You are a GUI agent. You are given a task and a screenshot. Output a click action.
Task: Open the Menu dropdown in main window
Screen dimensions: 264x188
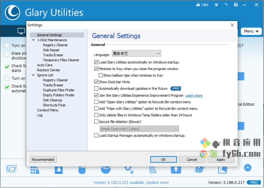(x=251, y=31)
